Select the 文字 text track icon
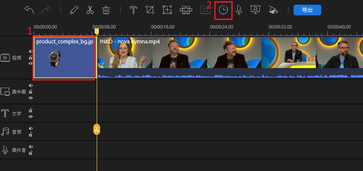 [x=5, y=113]
